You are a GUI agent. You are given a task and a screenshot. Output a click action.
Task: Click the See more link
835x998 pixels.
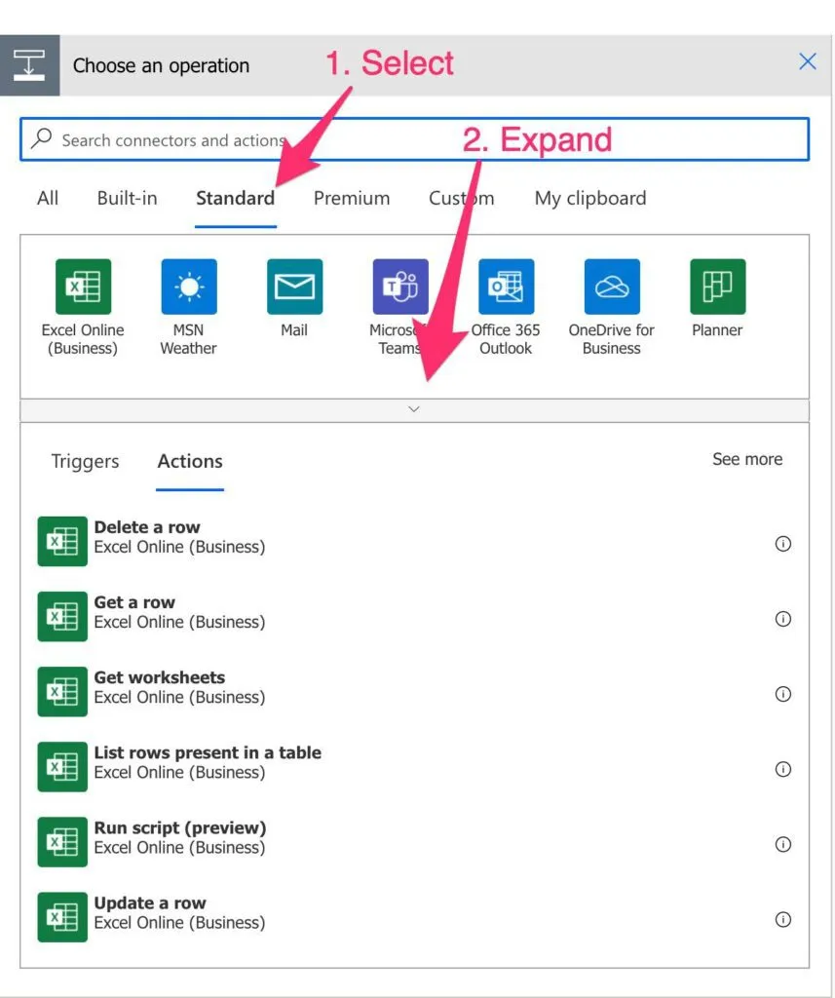(746, 459)
